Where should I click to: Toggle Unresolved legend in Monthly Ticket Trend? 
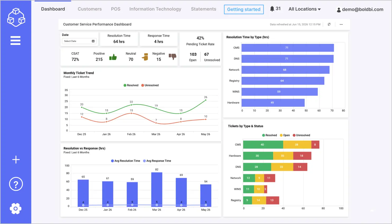[x=150, y=85]
